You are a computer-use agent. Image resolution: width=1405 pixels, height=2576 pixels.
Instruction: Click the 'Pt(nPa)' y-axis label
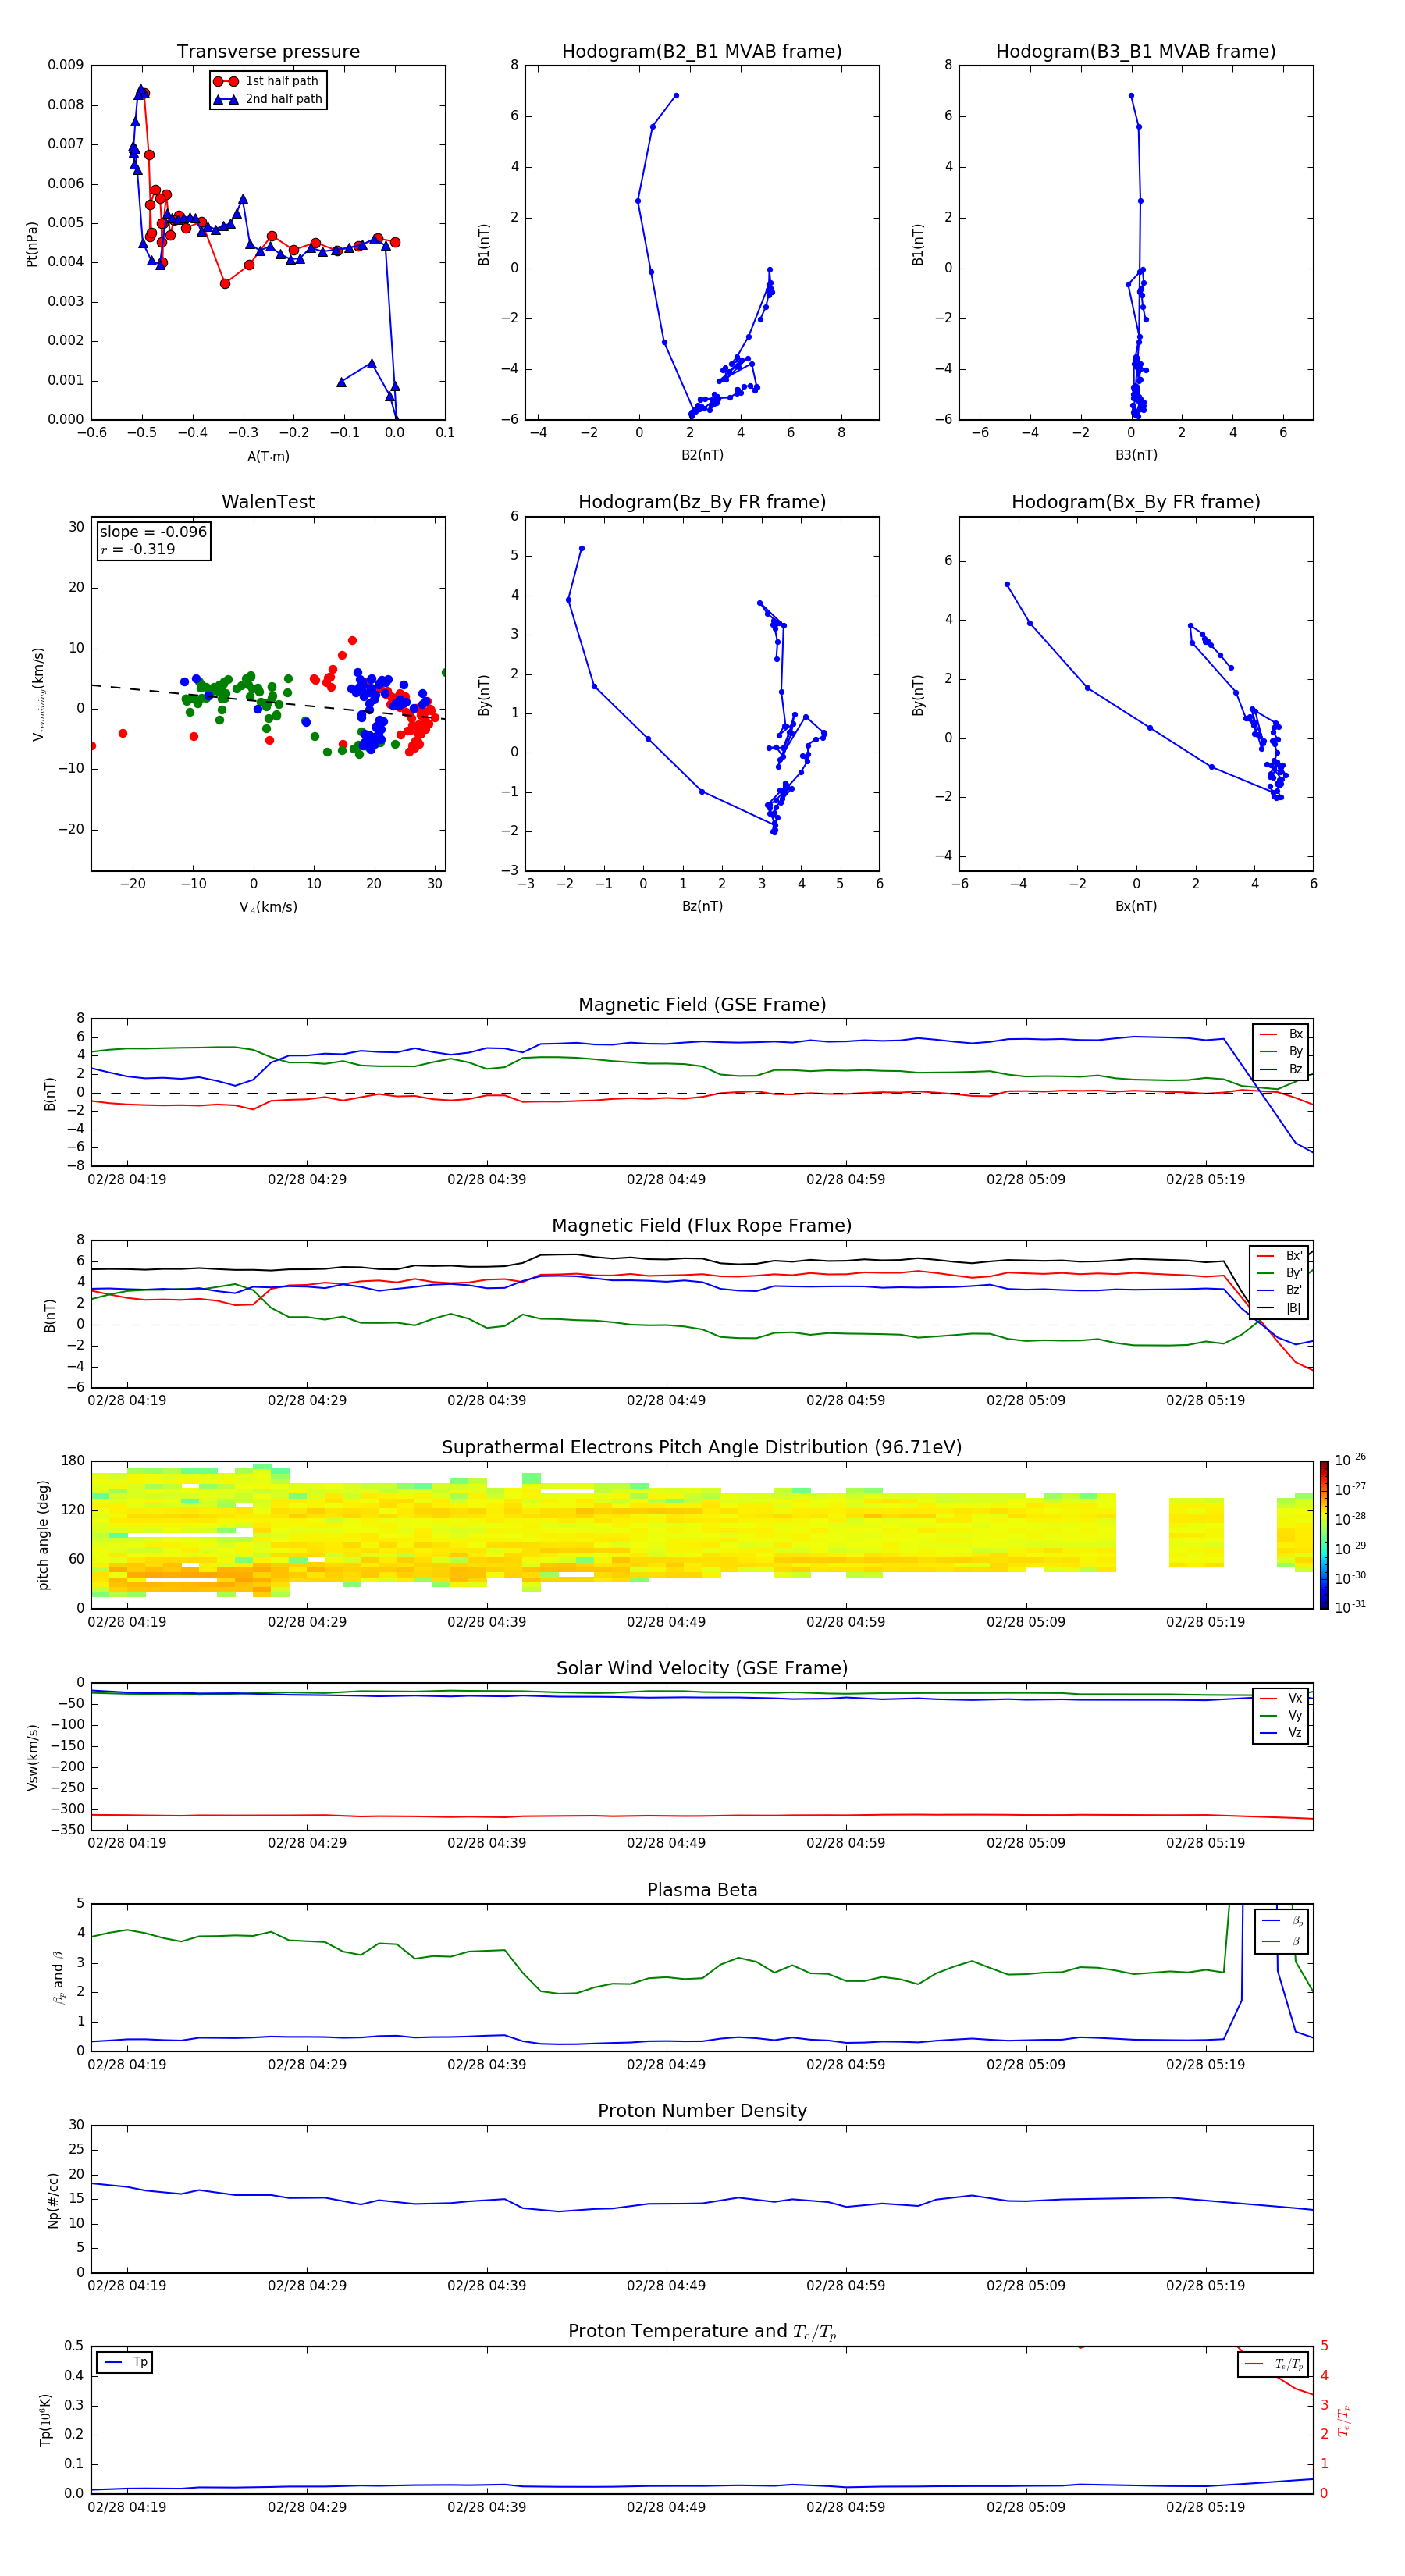(32, 243)
